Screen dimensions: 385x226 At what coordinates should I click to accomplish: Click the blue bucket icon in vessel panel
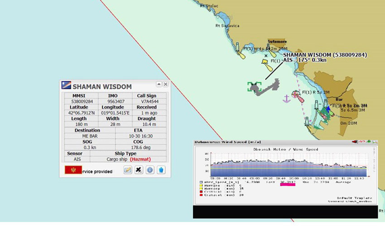(x=161, y=170)
